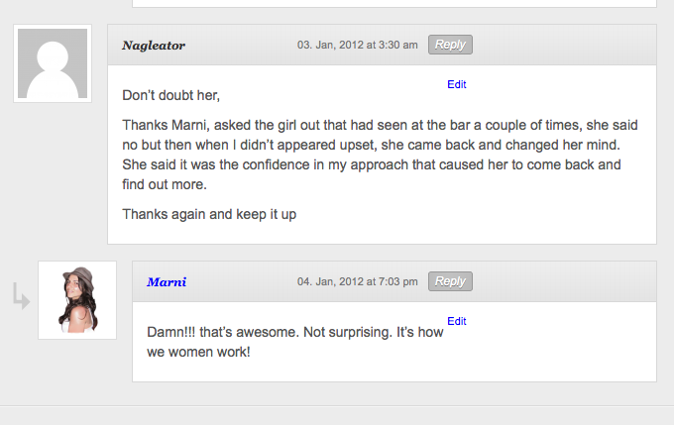Image resolution: width=674 pixels, height=425 pixels.
Task: Click the threaded reply arrow icon
Action: point(20,295)
